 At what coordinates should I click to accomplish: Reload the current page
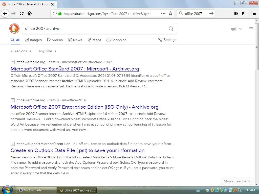pos(21,14)
